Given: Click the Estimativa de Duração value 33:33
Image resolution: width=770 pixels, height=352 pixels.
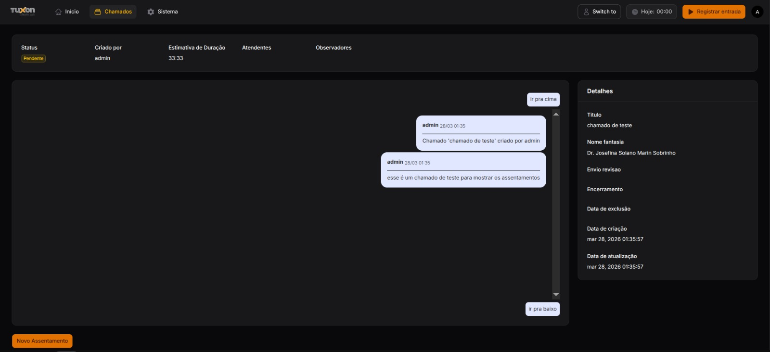Looking at the screenshot, I should [x=176, y=58].
